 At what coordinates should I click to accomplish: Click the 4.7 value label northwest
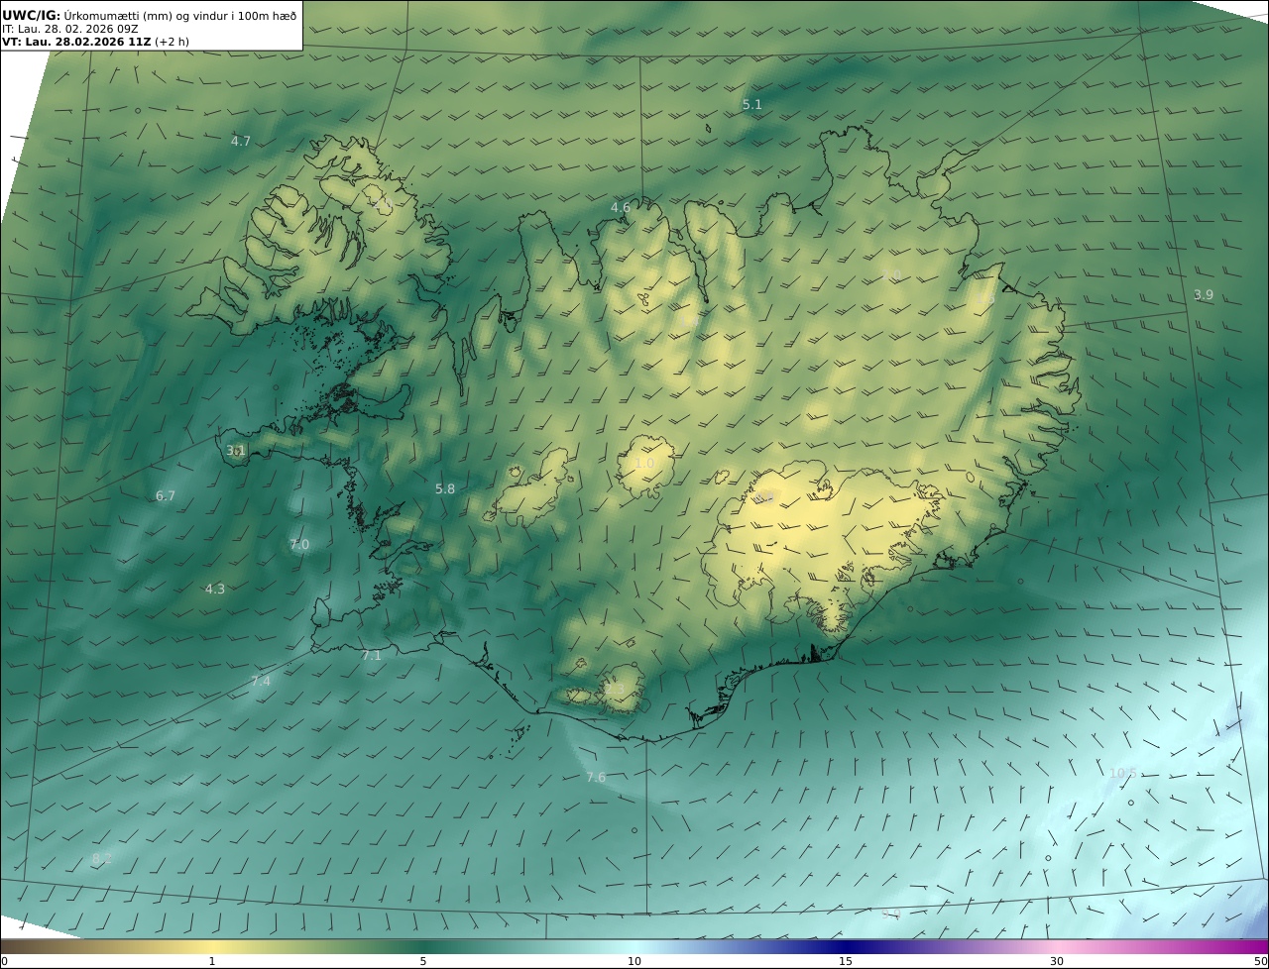tap(241, 141)
